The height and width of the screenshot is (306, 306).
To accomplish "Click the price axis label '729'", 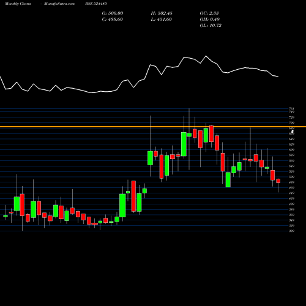I will (x=292, y=118).
